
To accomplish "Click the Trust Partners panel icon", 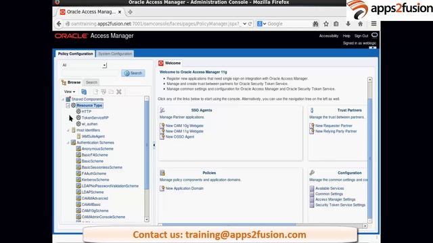I will coord(312,110).
